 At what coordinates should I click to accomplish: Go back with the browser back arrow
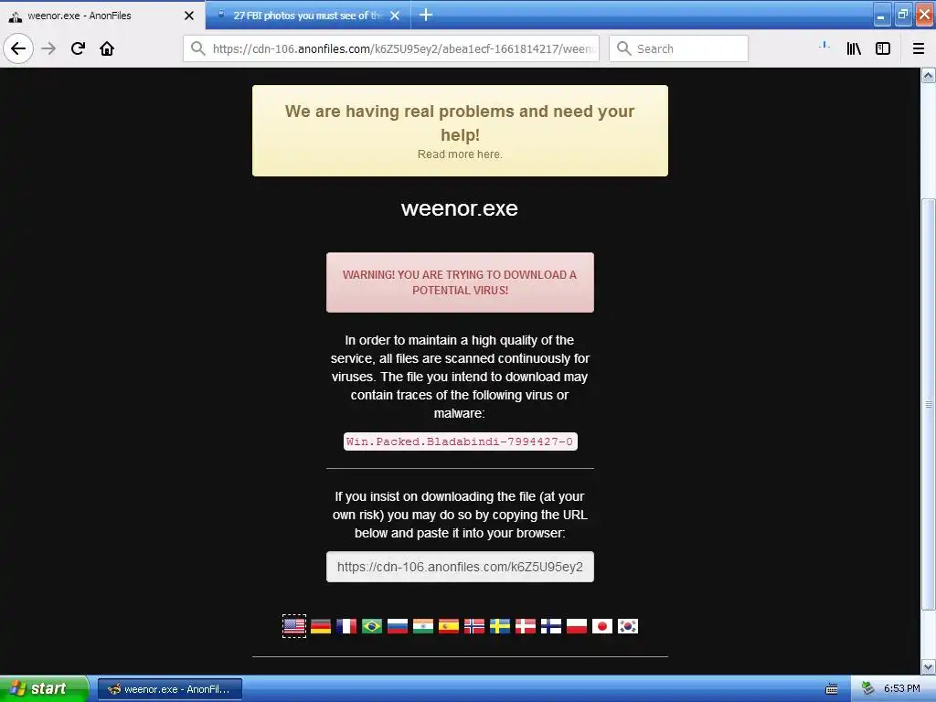coord(18,48)
